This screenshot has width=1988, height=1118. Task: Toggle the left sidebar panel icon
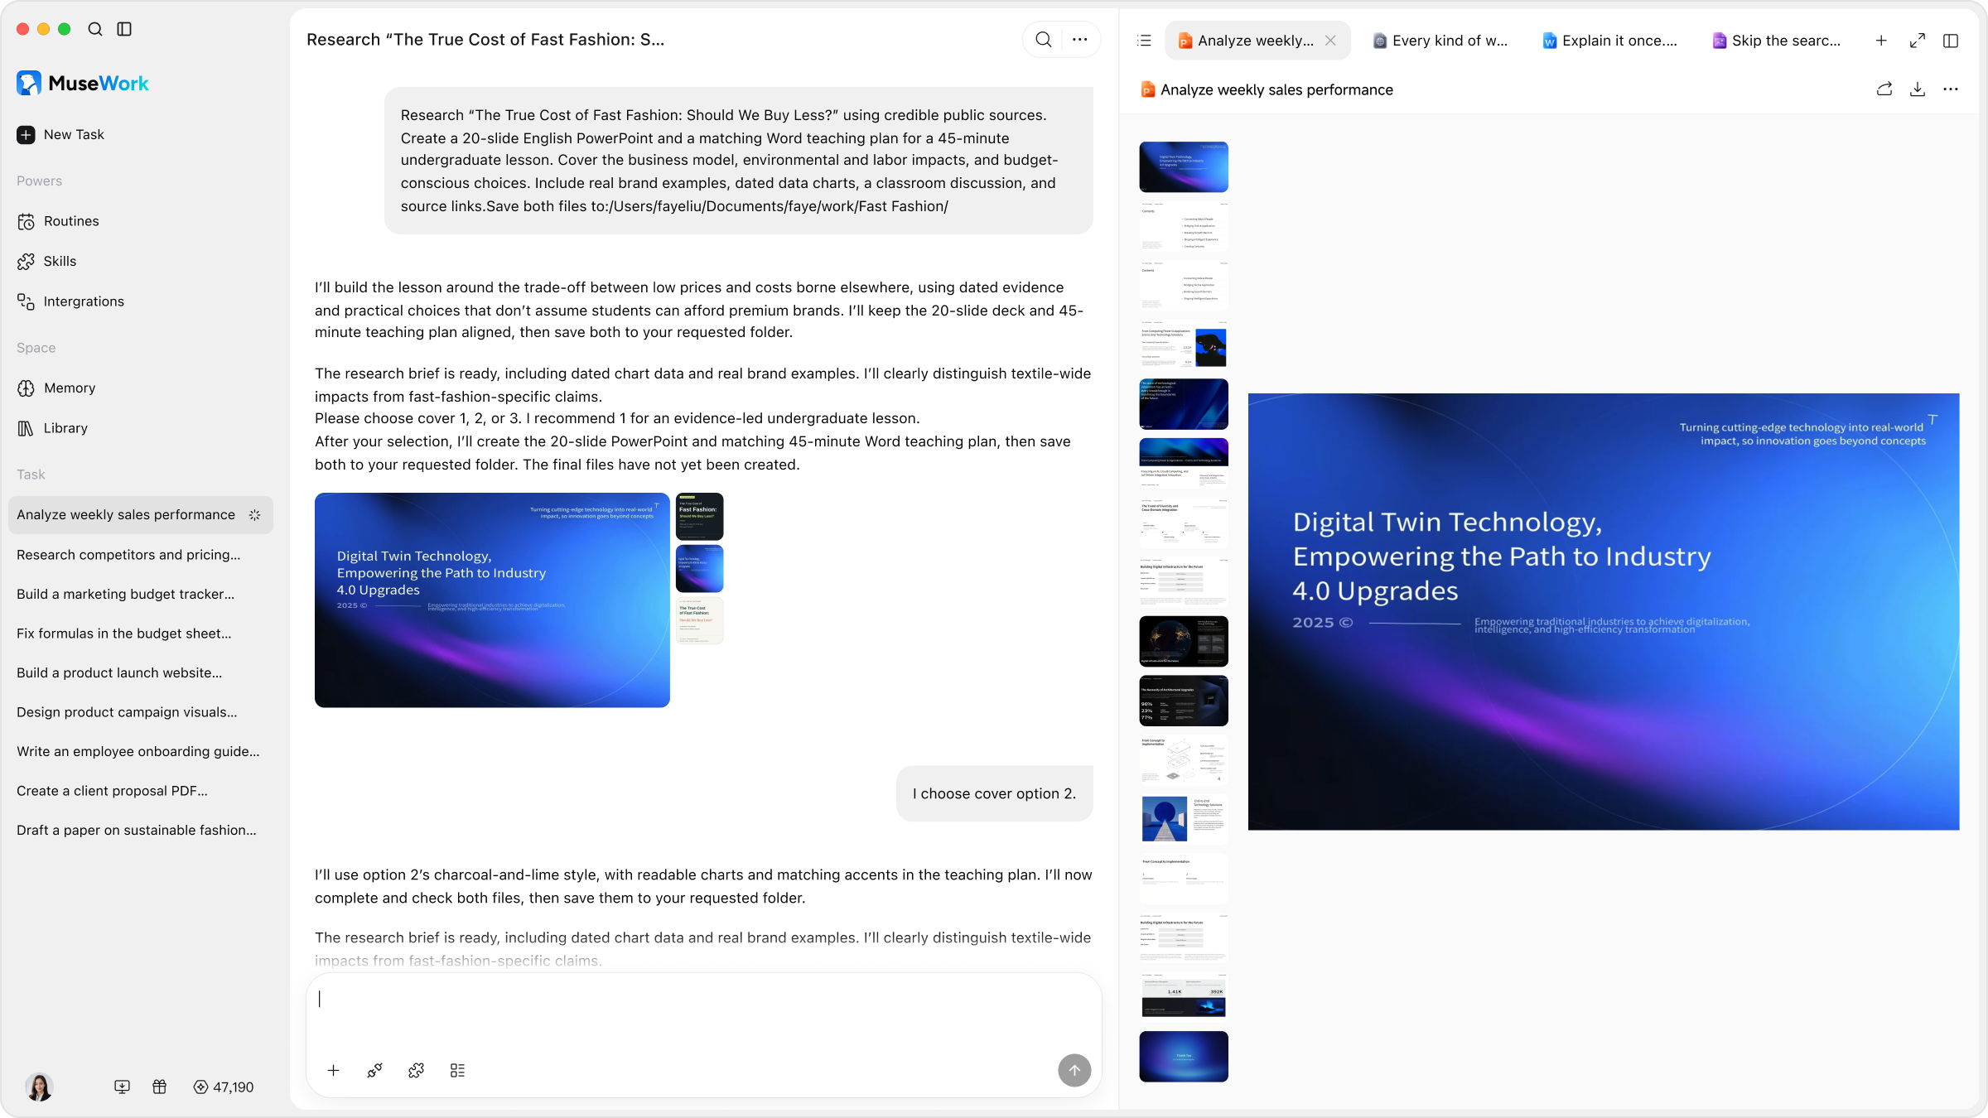pos(124,29)
